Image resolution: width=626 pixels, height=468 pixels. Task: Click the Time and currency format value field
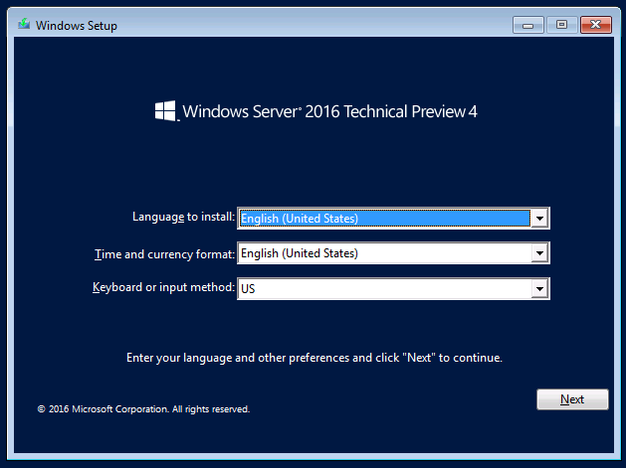point(383,253)
